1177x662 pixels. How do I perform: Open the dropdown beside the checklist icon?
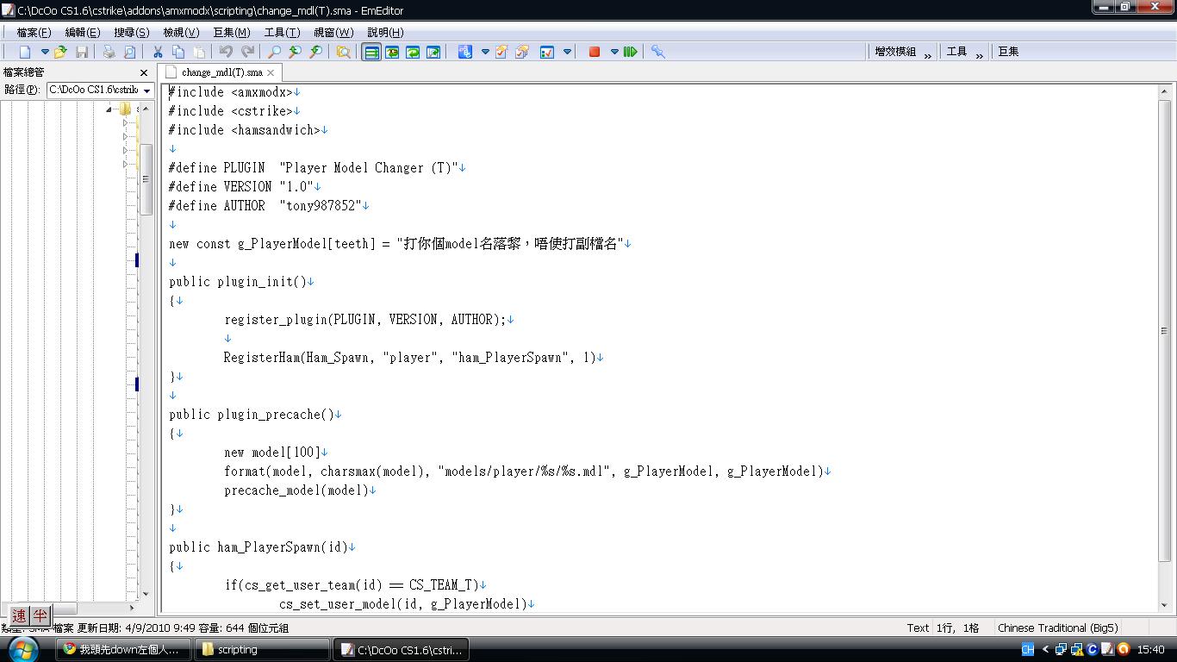(x=567, y=52)
